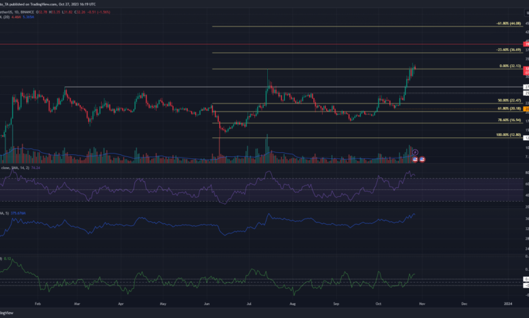Viewport: 529px width, 318px height.
Task: Select the green indicator legend showing 0.12
Action: [5, 258]
